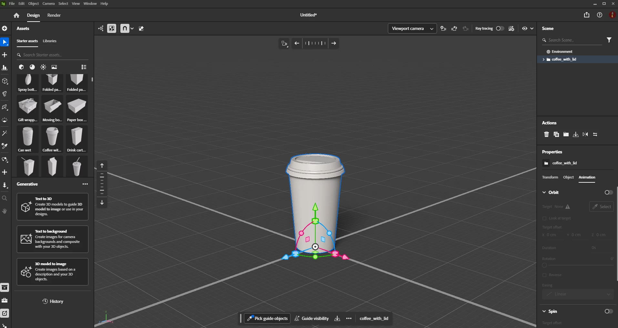
Task: Click render settings icon beside Ray tracing
Action: tap(512, 28)
